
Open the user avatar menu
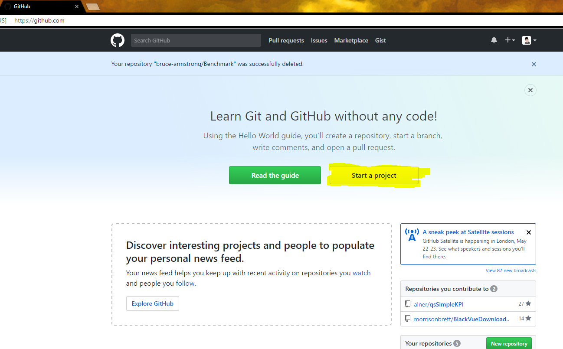tap(529, 40)
